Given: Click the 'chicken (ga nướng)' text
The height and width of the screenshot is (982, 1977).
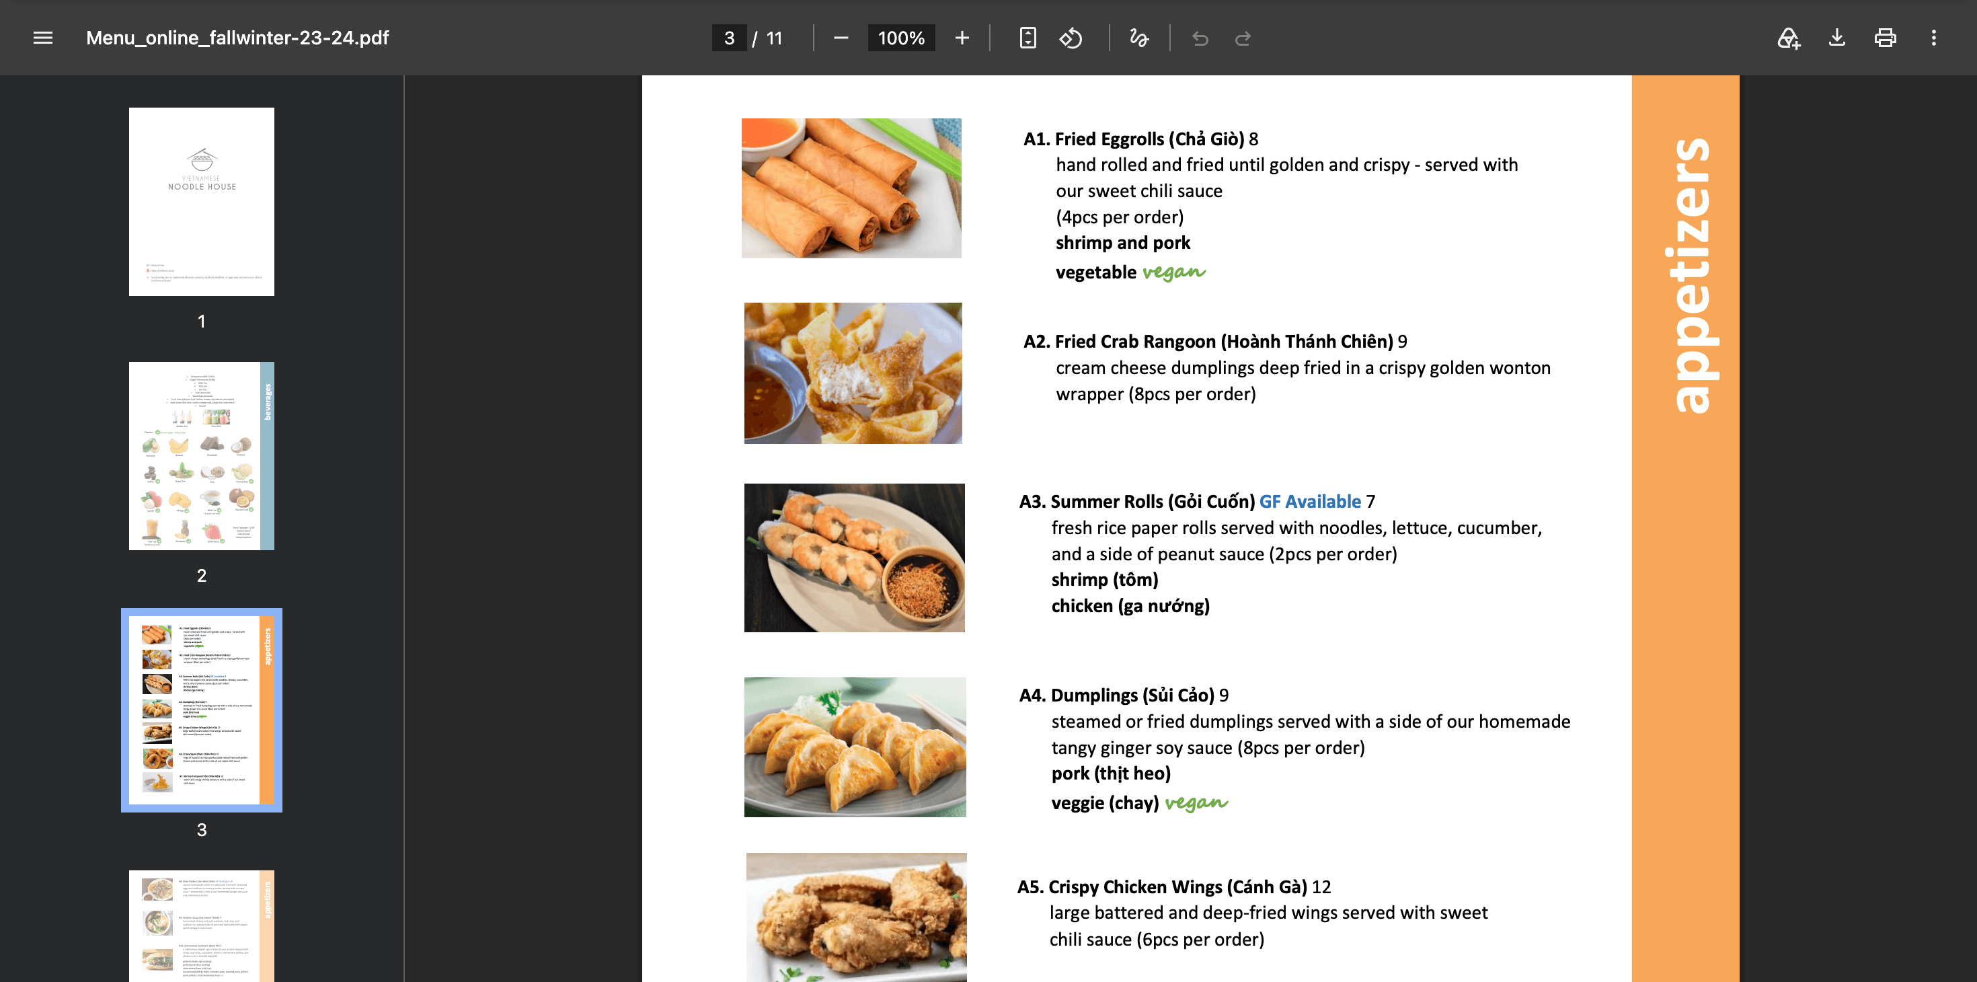Looking at the screenshot, I should coord(1130,606).
